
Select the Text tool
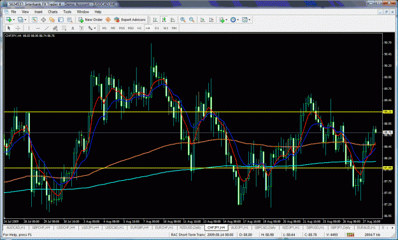tap(73, 28)
